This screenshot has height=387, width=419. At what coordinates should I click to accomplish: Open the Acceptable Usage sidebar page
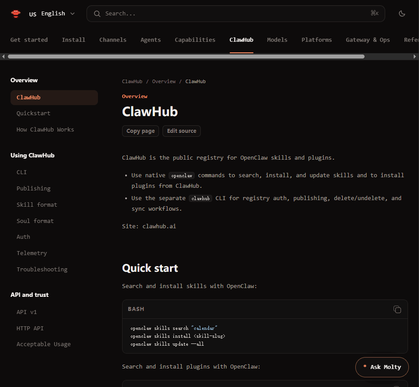point(43,344)
